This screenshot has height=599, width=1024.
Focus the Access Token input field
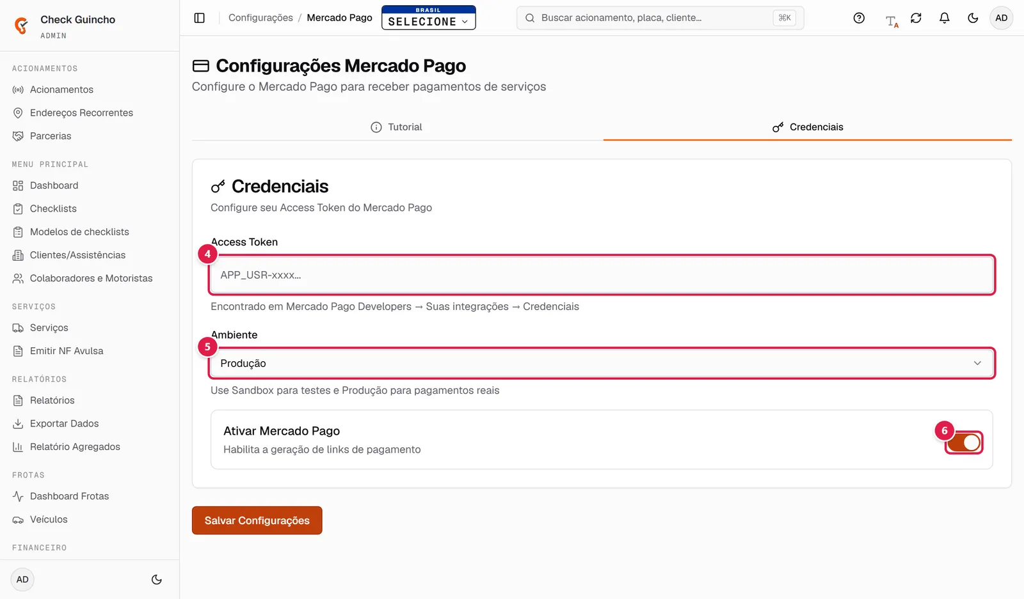(602, 275)
